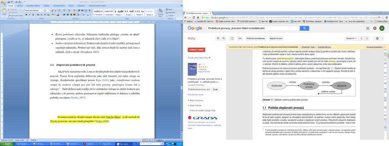389x146 pixels.
Task: Save the document from Quick Access toolbar
Action: [x=8, y=2]
